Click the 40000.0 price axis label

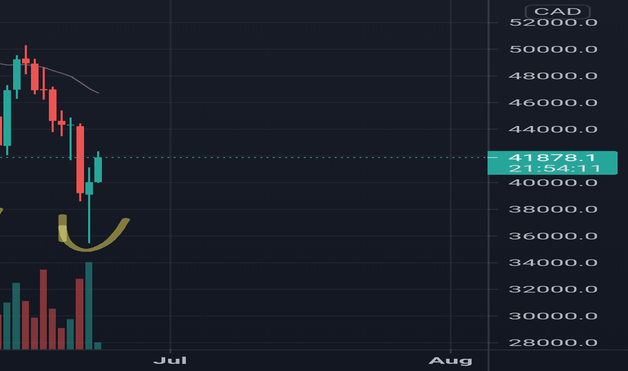[553, 183]
